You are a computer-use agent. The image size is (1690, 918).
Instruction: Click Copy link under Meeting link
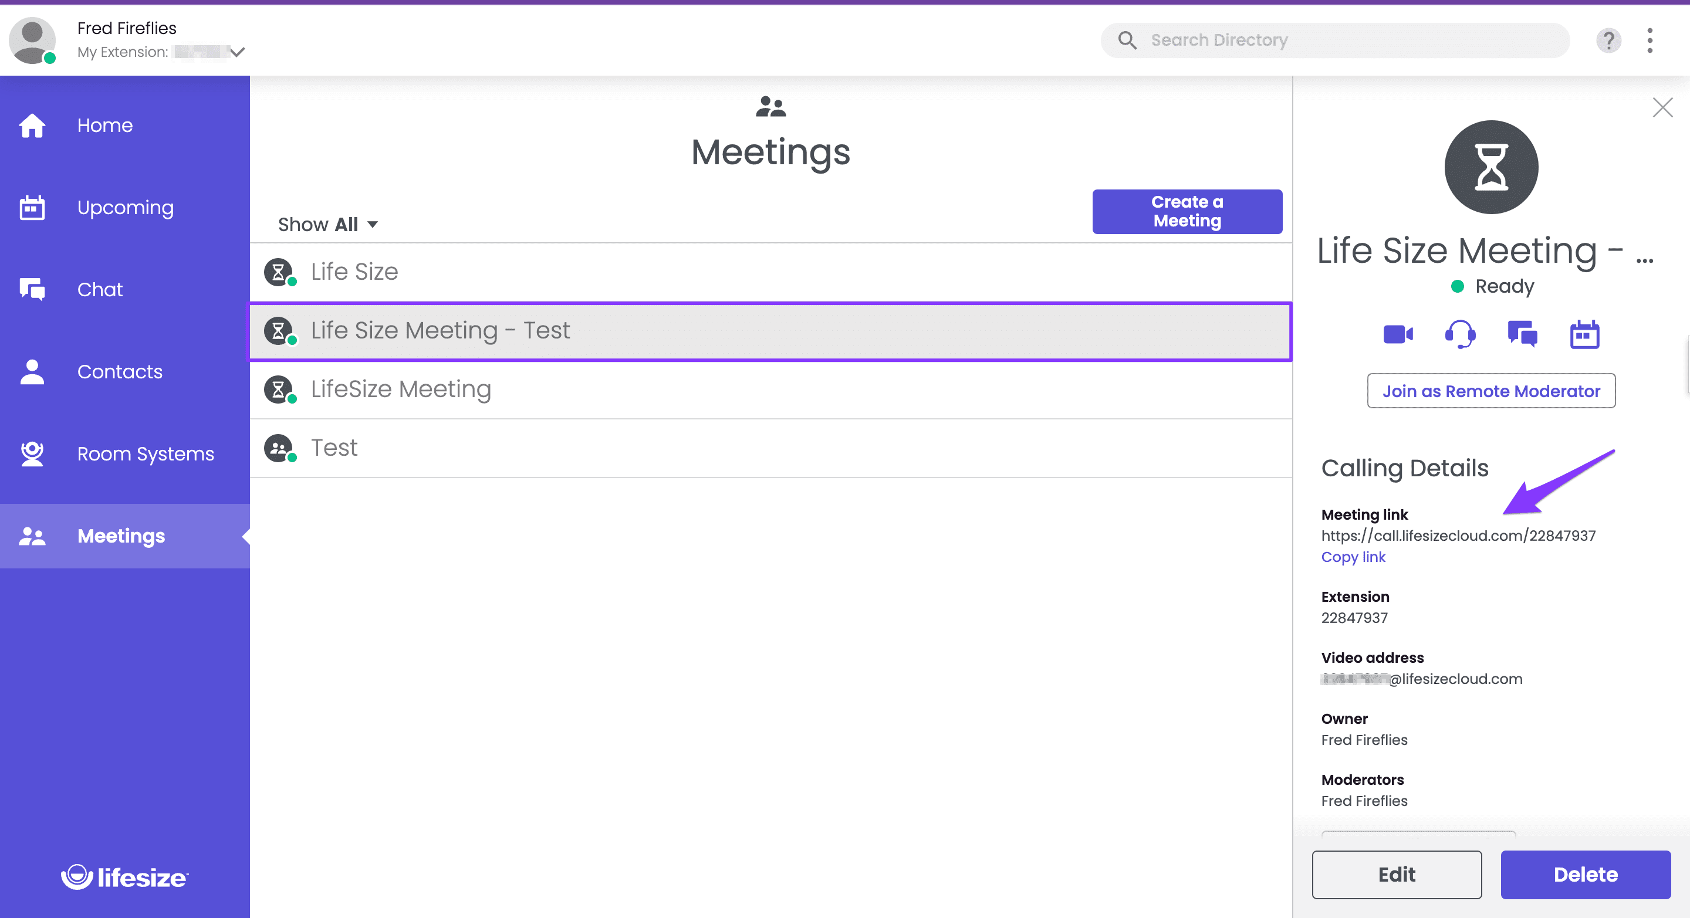[1353, 557]
